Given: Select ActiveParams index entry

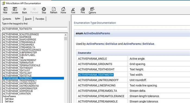Looking at the screenshot, I should (9, 96).
